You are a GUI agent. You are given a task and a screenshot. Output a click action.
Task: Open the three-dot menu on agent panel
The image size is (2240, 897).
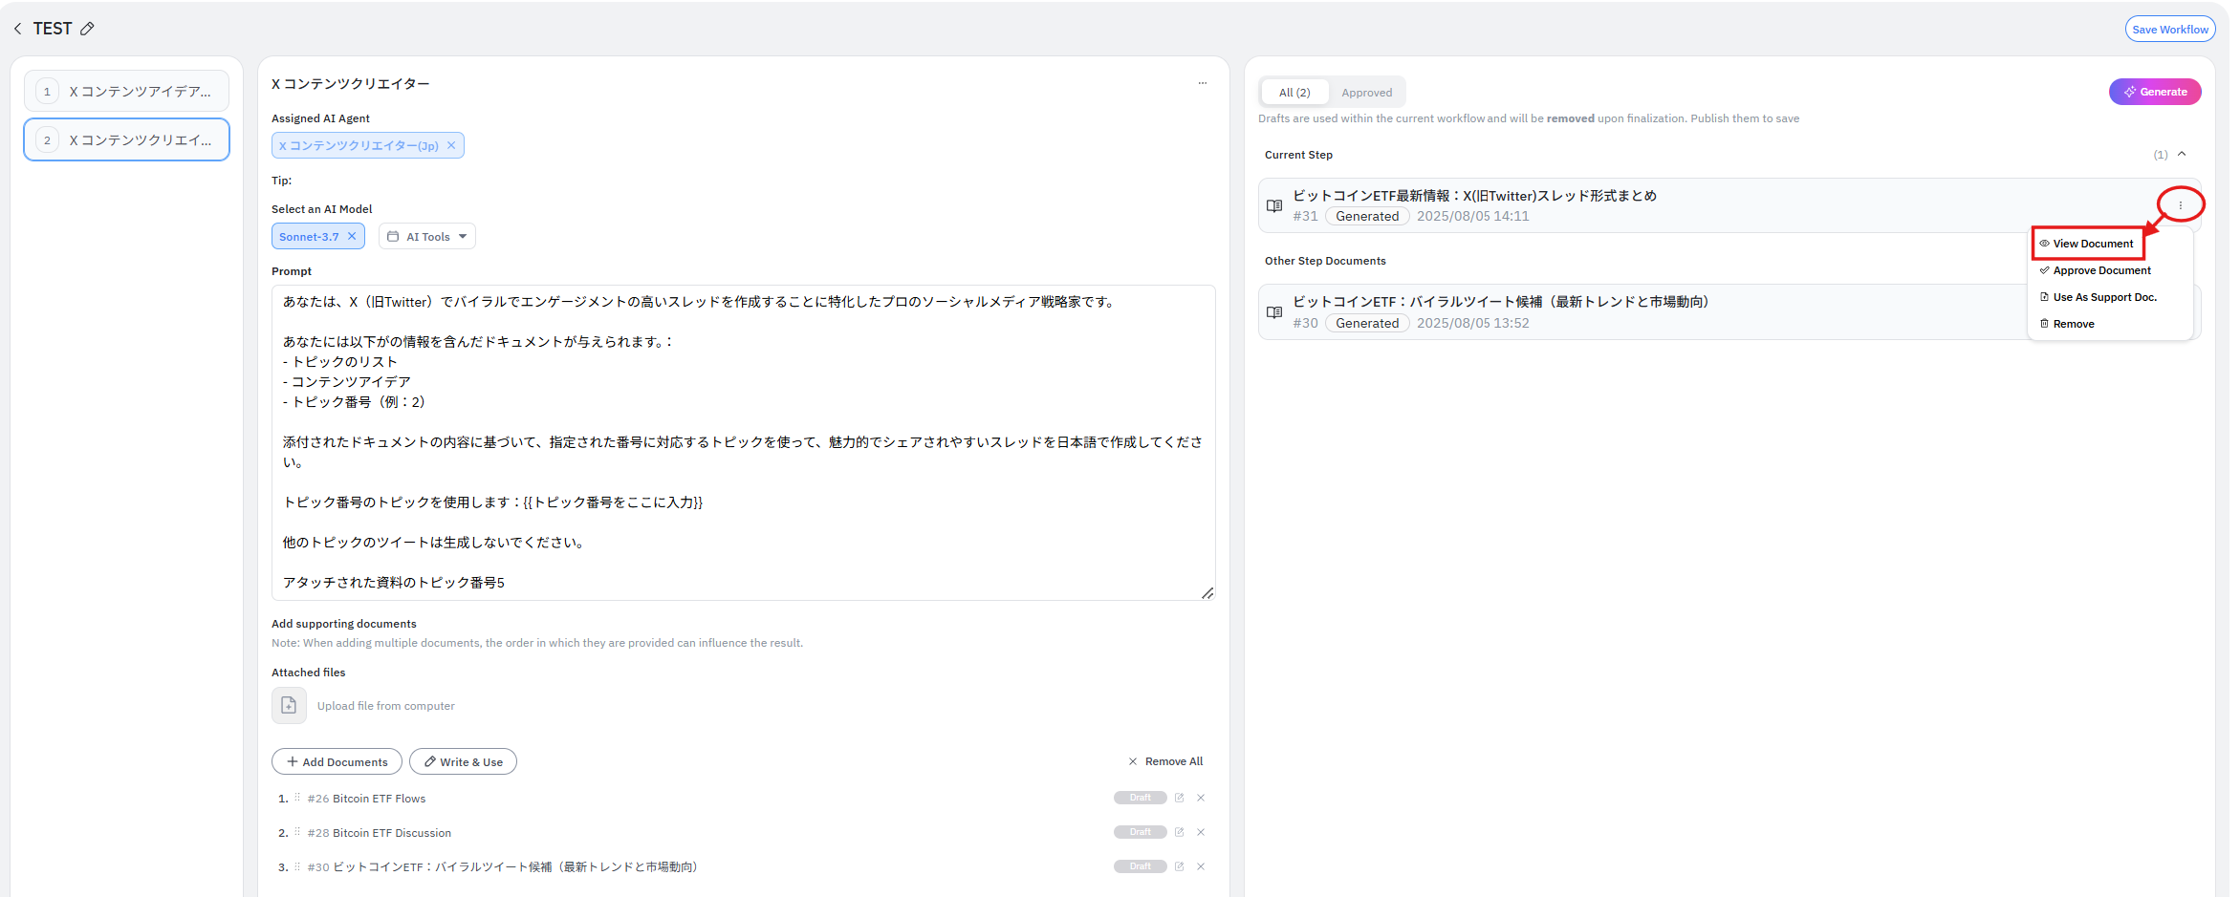[1202, 84]
